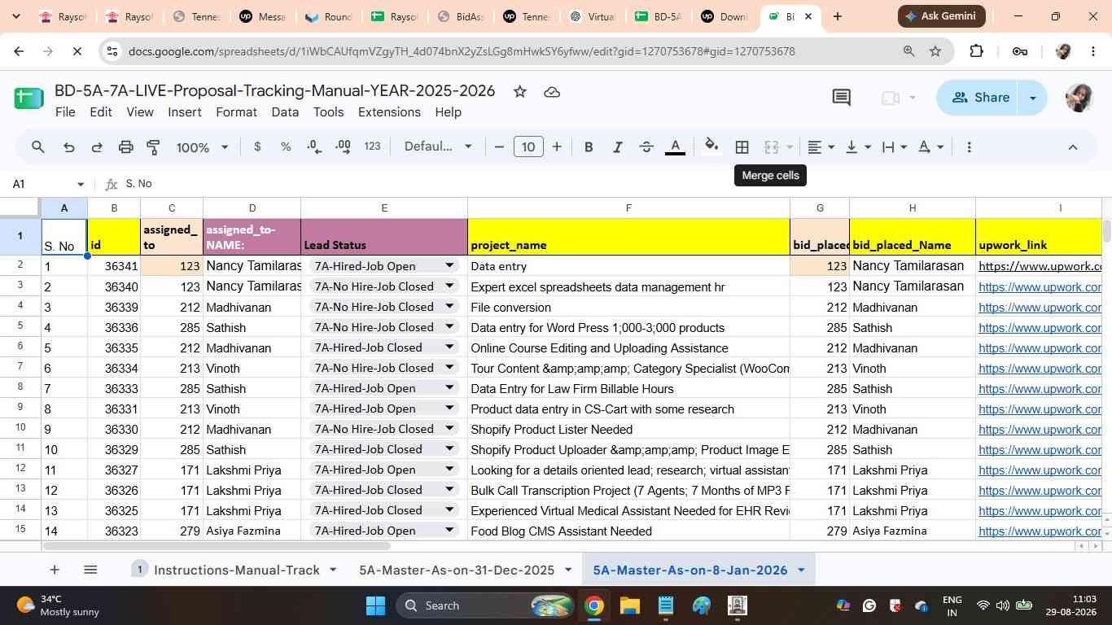Open the comment history icon
Image resolution: width=1112 pixels, height=625 pixels.
841,98
